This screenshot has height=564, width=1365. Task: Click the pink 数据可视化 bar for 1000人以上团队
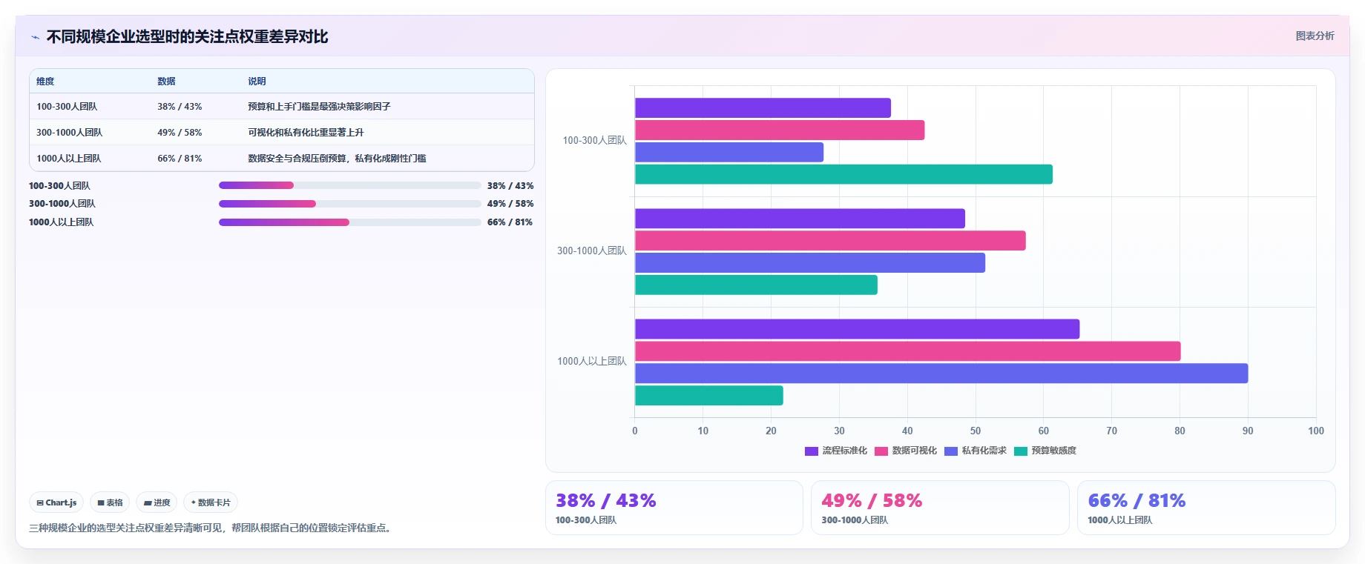907,351
